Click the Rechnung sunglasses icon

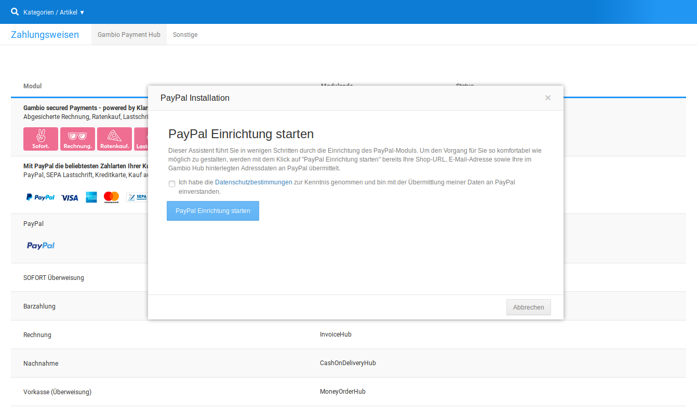pos(77,139)
